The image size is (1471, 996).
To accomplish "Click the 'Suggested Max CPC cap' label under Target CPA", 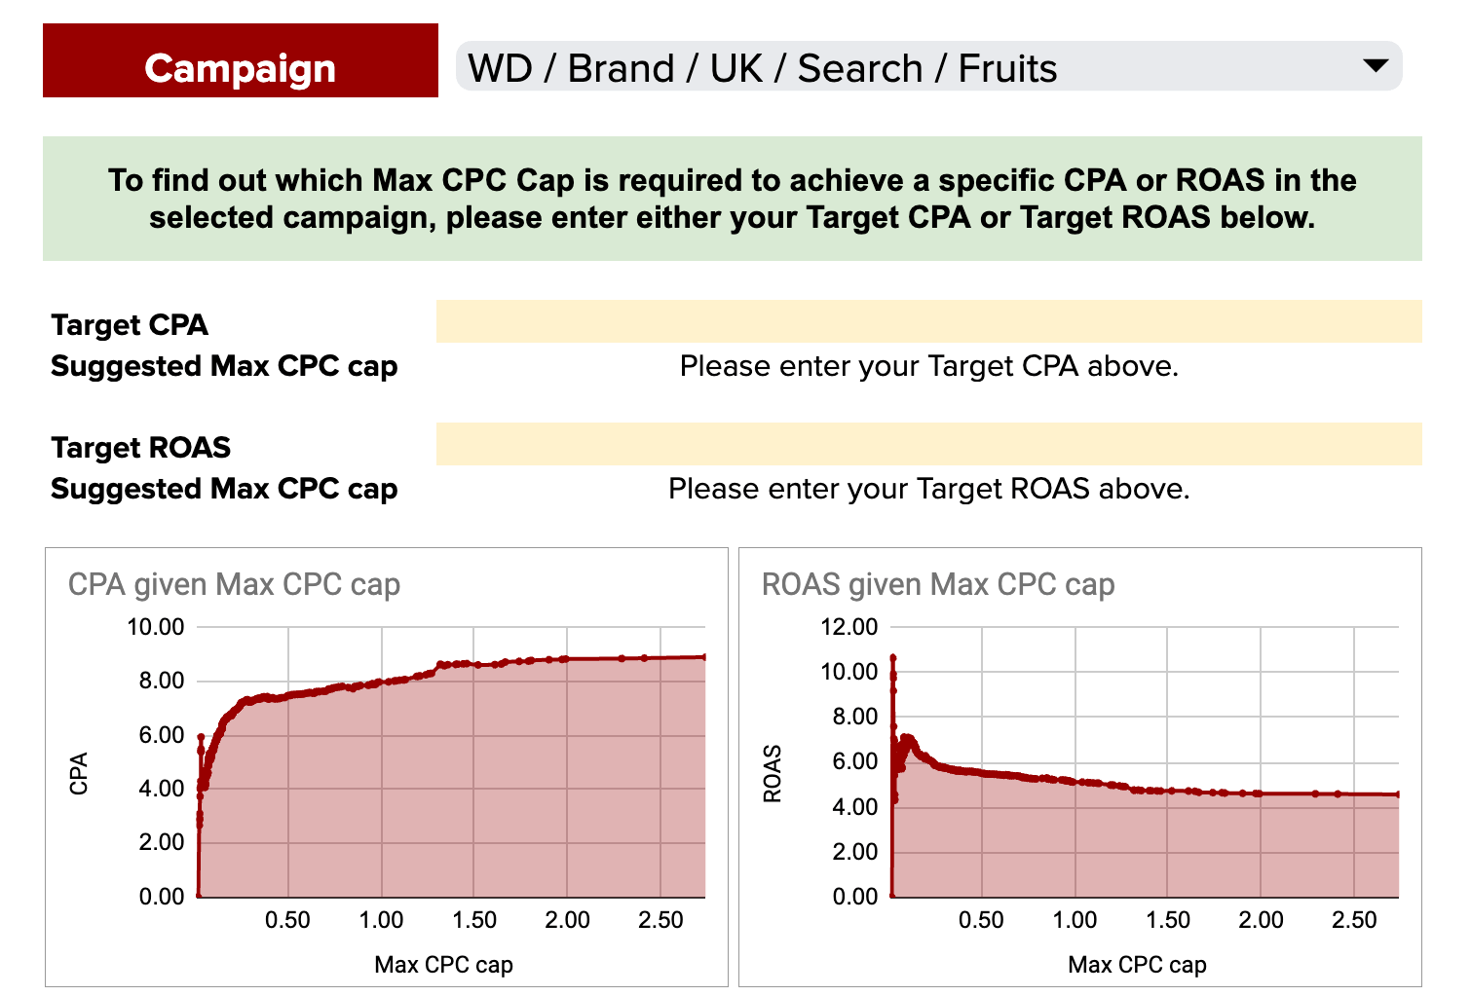I will (224, 366).
